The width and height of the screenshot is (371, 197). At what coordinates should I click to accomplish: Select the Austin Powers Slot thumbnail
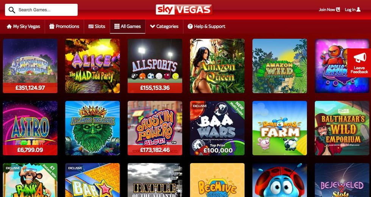point(155,128)
